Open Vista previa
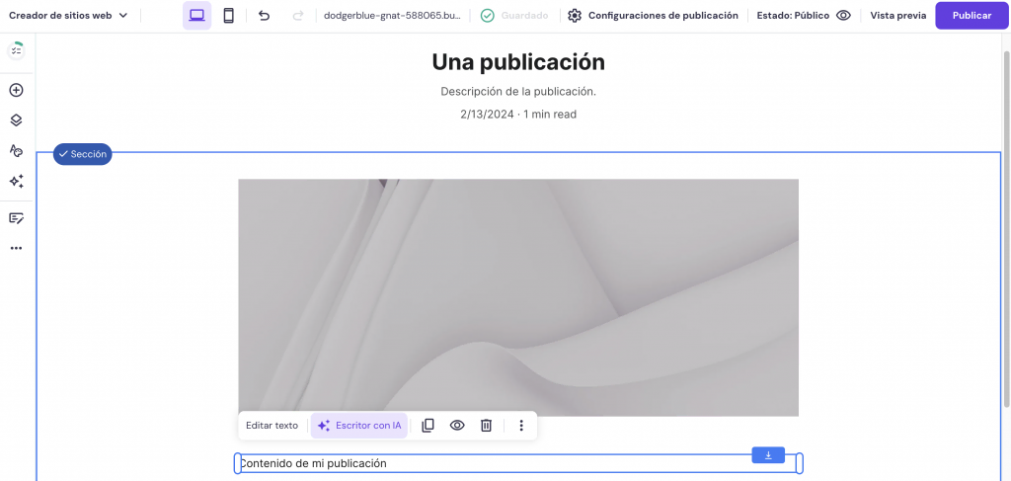The image size is (1011, 481). pos(897,16)
